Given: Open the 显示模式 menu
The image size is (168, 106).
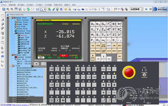Looking at the screenshot, I should [21, 5].
